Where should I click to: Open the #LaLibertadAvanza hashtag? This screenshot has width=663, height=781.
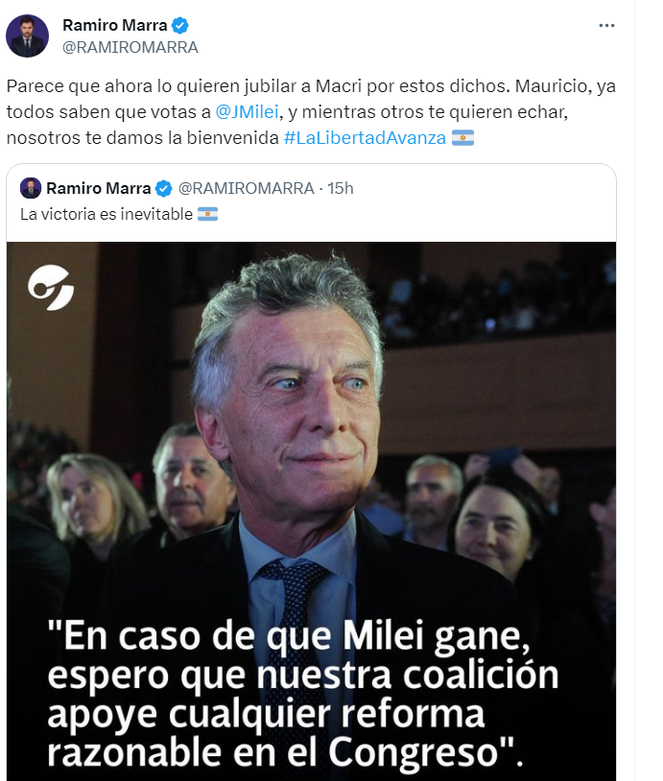point(365,137)
